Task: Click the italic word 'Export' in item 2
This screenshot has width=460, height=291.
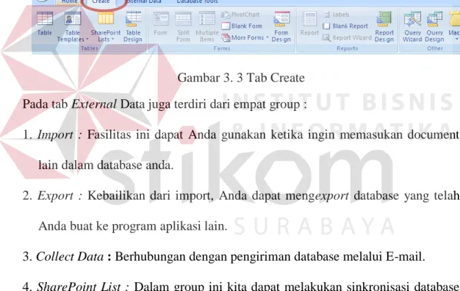Action: 55,195
